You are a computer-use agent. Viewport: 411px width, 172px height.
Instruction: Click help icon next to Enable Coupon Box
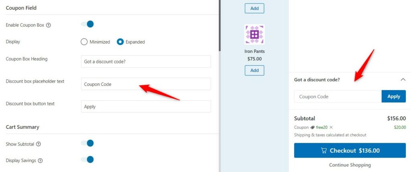click(x=48, y=25)
